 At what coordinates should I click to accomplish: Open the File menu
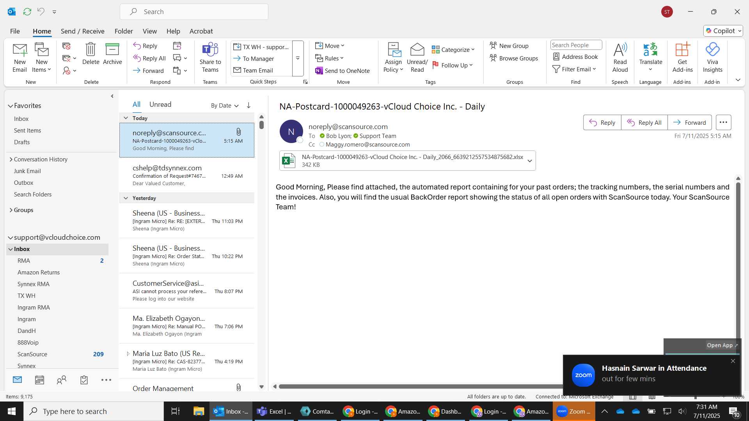15,31
